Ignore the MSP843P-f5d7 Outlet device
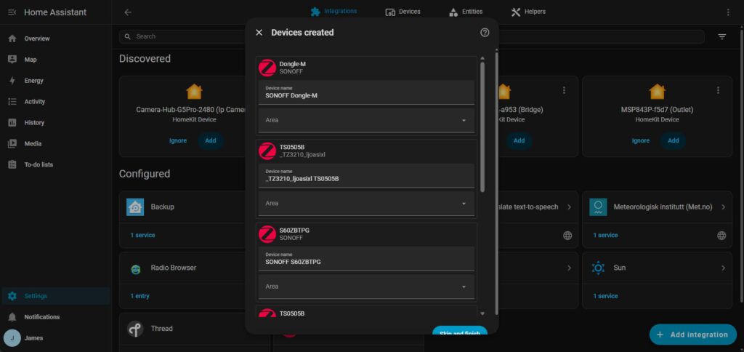The height and width of the screenshot is (352, 744). 640,140
